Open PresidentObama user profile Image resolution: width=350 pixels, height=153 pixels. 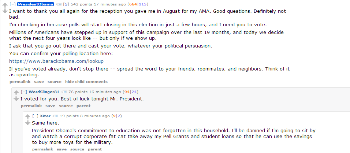click(36, 4)
